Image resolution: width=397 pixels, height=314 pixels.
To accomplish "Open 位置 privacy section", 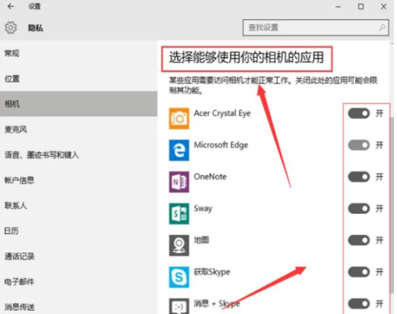I will tap(78, 79).
